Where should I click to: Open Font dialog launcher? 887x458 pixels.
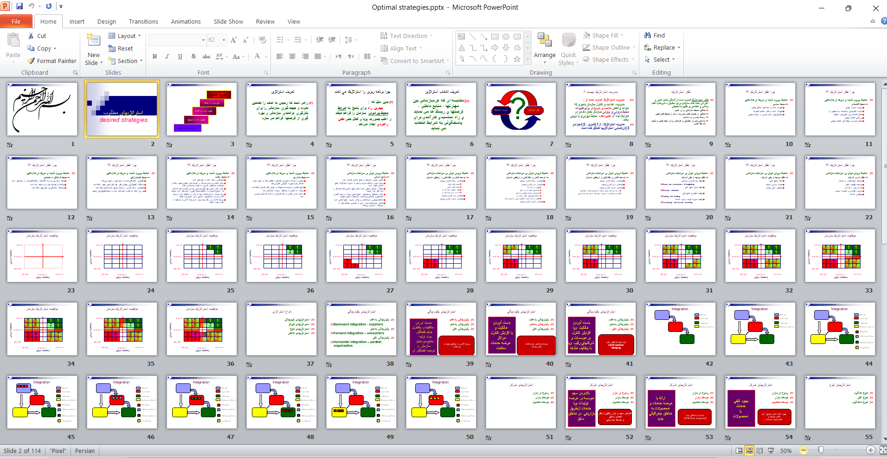266,73
